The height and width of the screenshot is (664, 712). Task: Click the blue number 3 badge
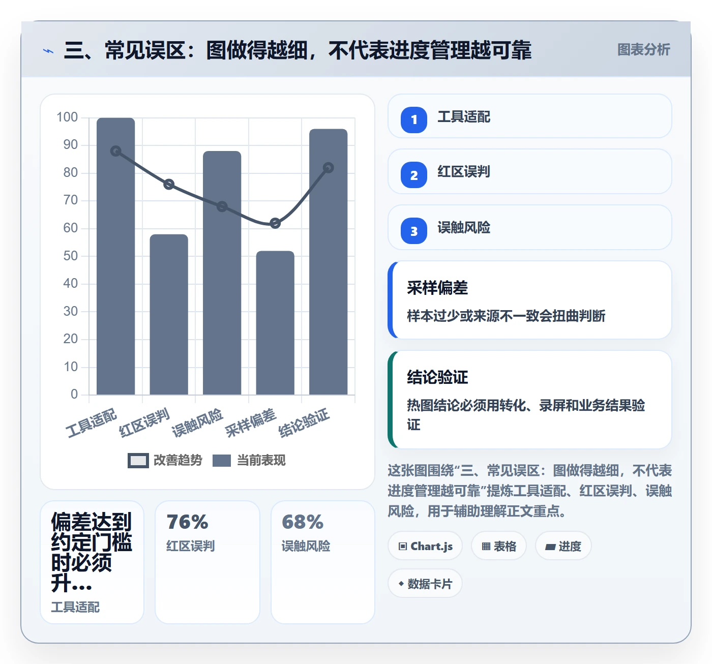414,231
